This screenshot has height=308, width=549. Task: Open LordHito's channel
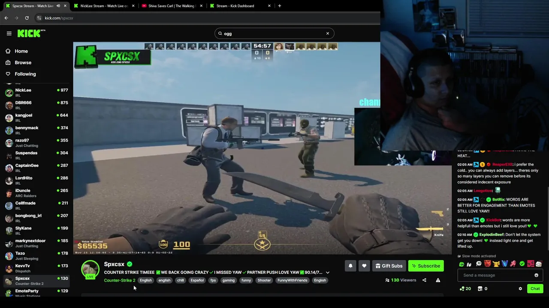(x=36, y=180)
